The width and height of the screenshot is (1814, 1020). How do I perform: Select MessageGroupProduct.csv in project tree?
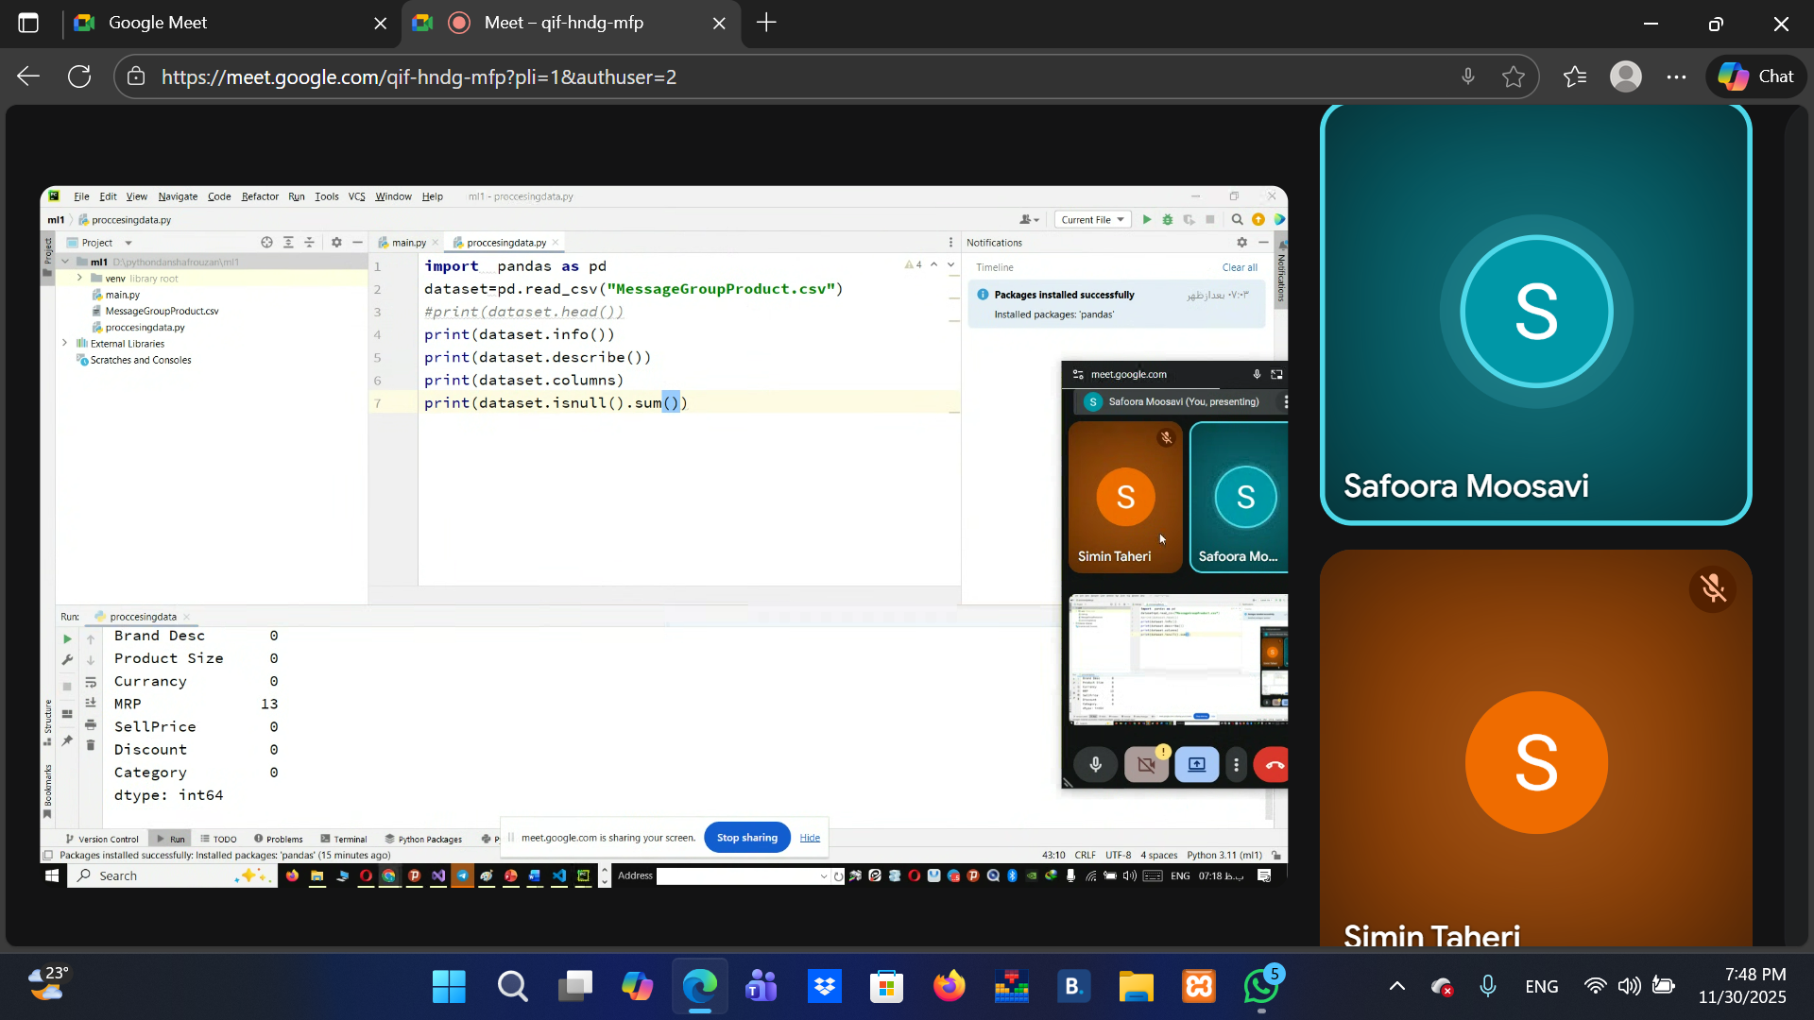click(162, 311)
